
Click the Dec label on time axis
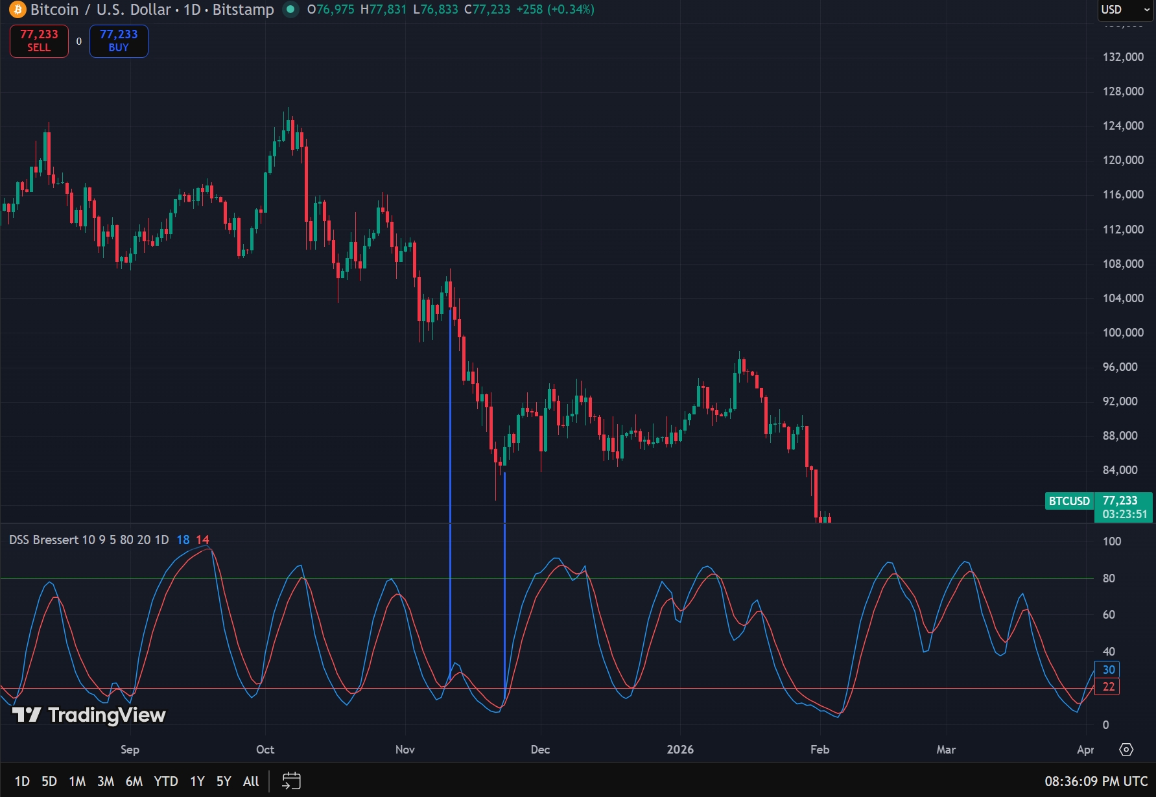[540, 750]
